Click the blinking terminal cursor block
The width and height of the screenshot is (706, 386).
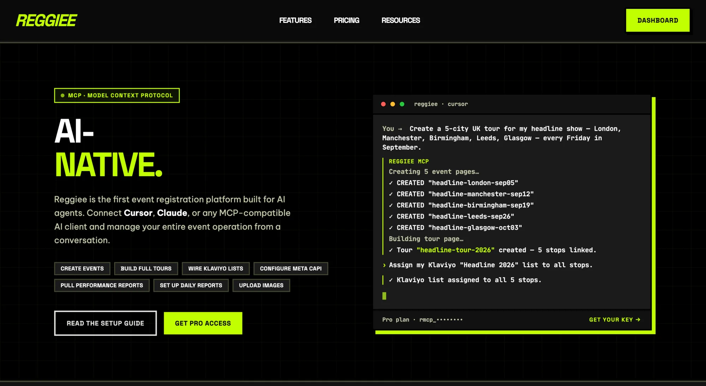(x=384, y=296)
